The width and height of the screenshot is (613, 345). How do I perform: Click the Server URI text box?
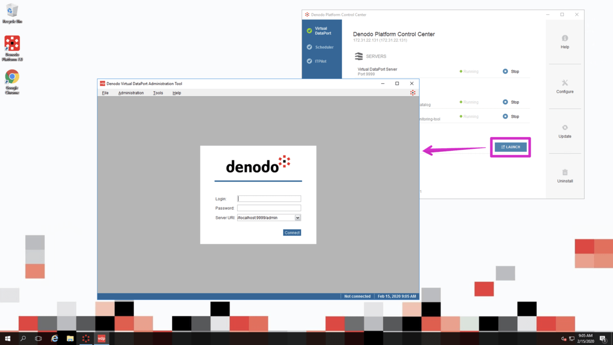click(x=266, y=218)
